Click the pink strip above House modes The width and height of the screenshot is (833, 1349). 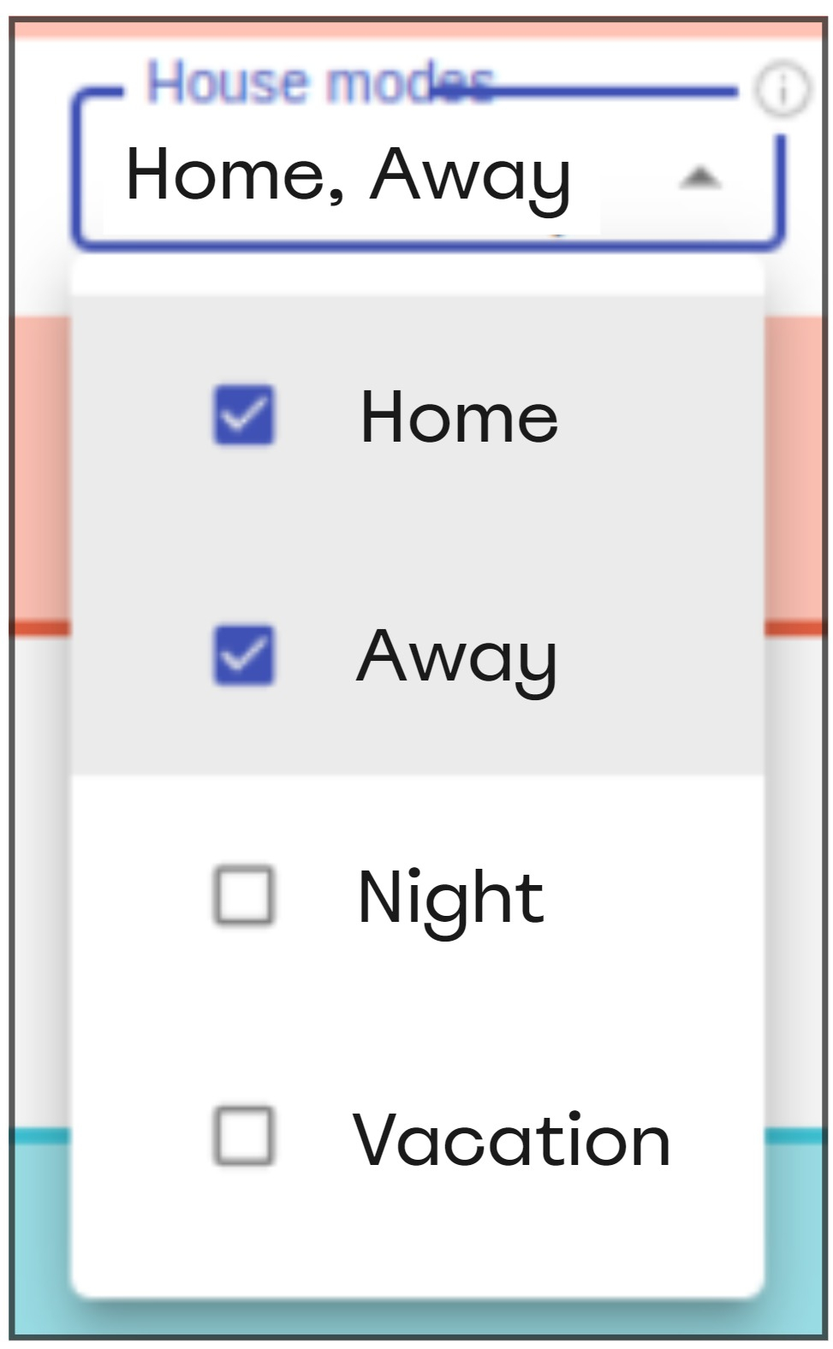click(417, 28)
